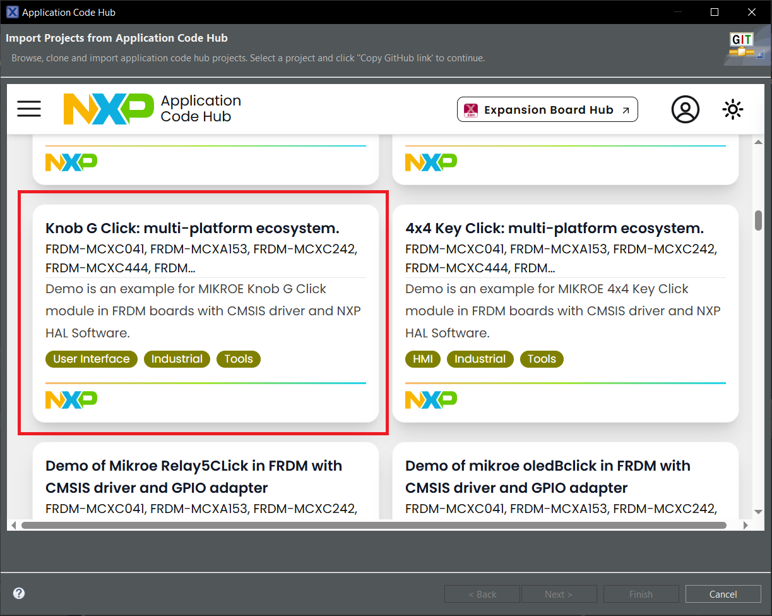Click the Knob G Click description text
The width and height of the screenshot is (772, 616).
pyautogui.click(x=203, y=311)
